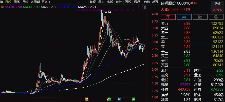Open the 多股 multi-stock view
This screenshot has height=102, width=225.
point(110,2)
